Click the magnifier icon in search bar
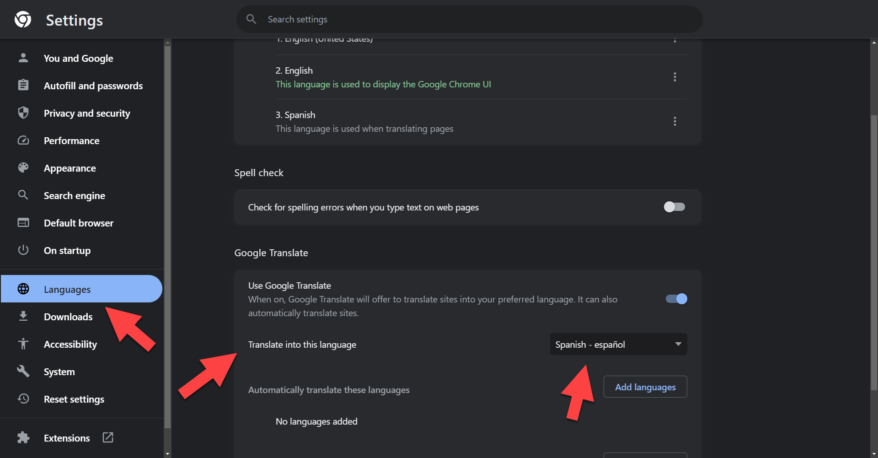Screen dimensions: 878x458 click(x=251, y=19)
